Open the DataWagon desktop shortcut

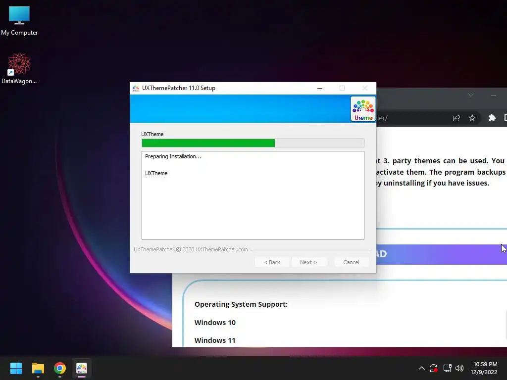(19, 68)
